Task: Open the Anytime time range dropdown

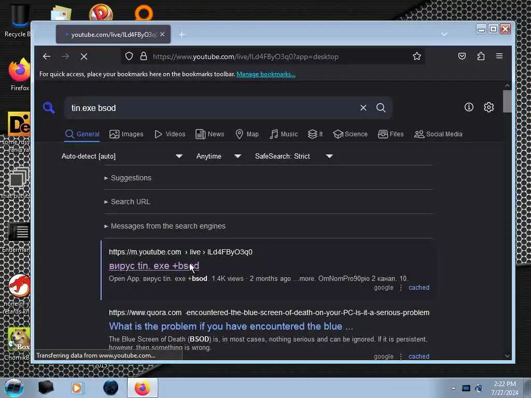Action: point(218,156)
